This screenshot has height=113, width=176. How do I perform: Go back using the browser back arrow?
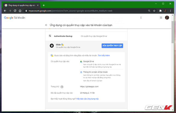[5, 11]
